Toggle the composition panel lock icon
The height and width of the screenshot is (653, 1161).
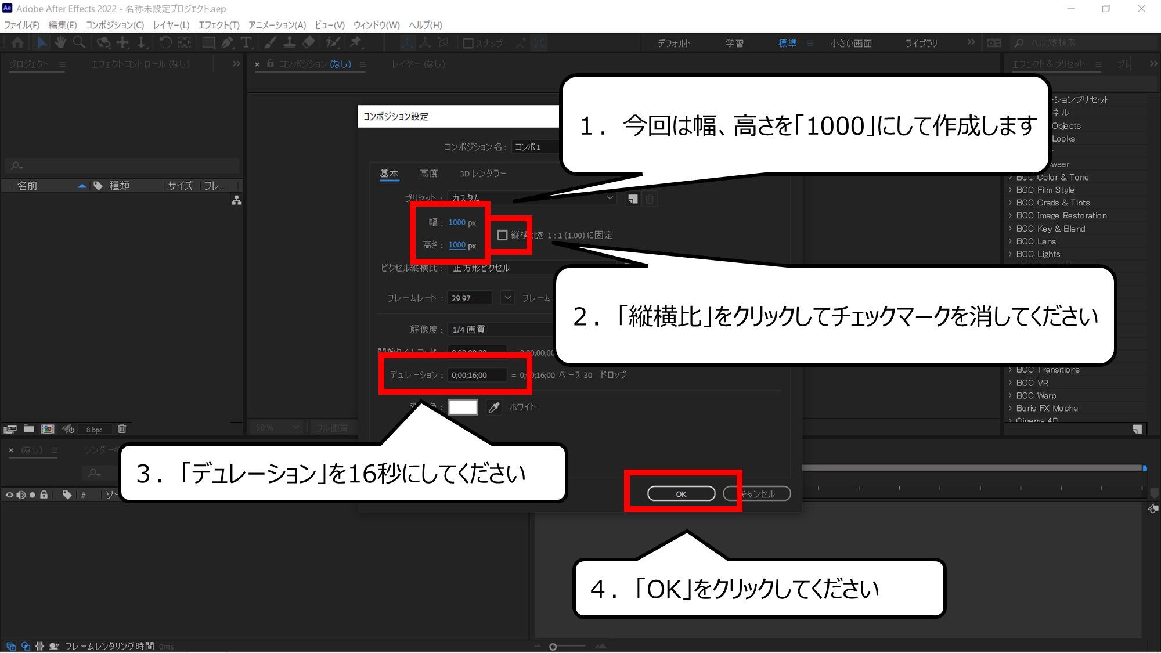271,64
